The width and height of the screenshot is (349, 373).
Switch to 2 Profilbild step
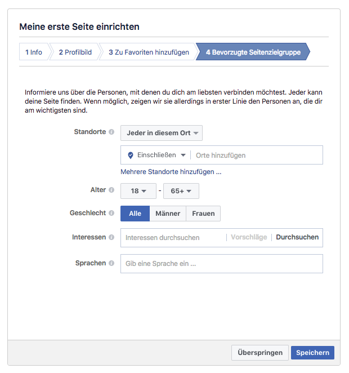click(75, 52)
